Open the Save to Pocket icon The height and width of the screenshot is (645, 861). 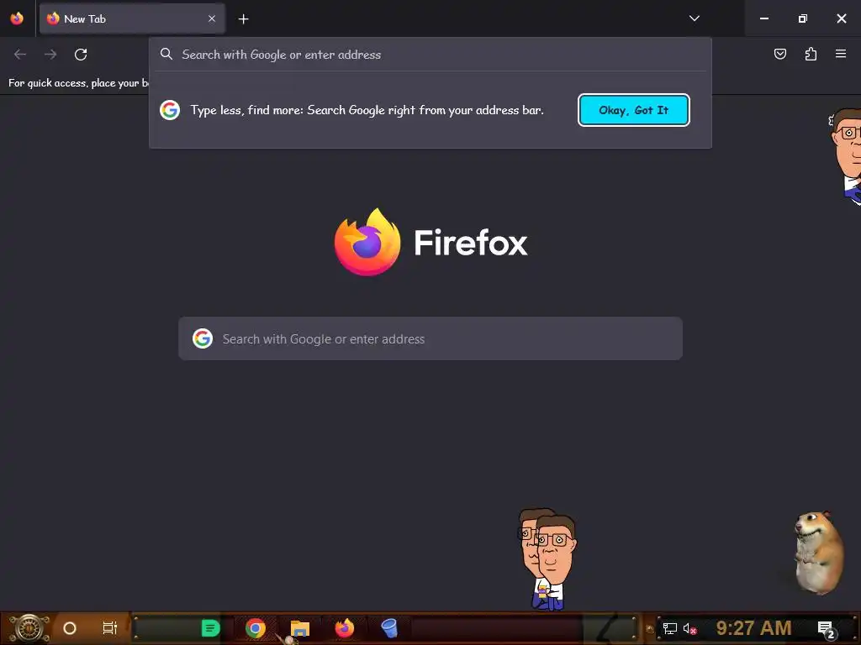click(779, 54)
